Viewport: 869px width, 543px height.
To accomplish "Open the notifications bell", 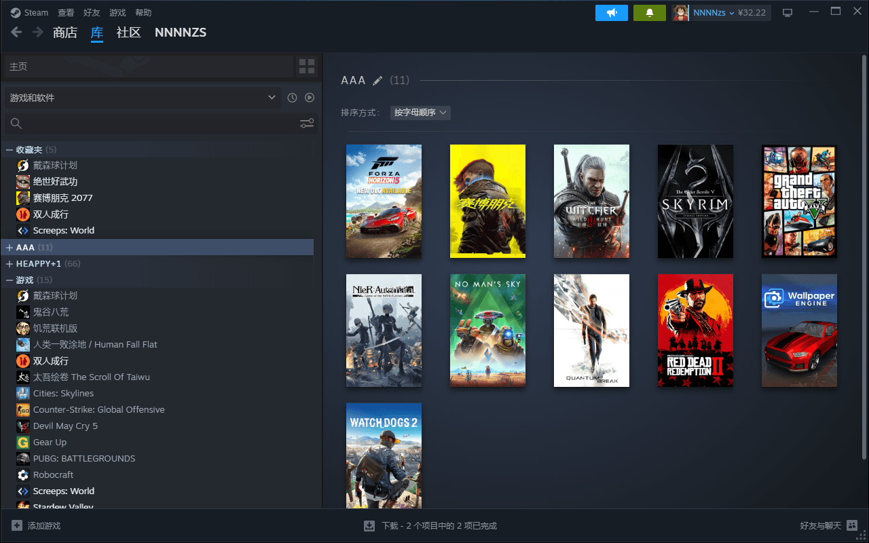I will pyautogui.click(x=649, y=13).
